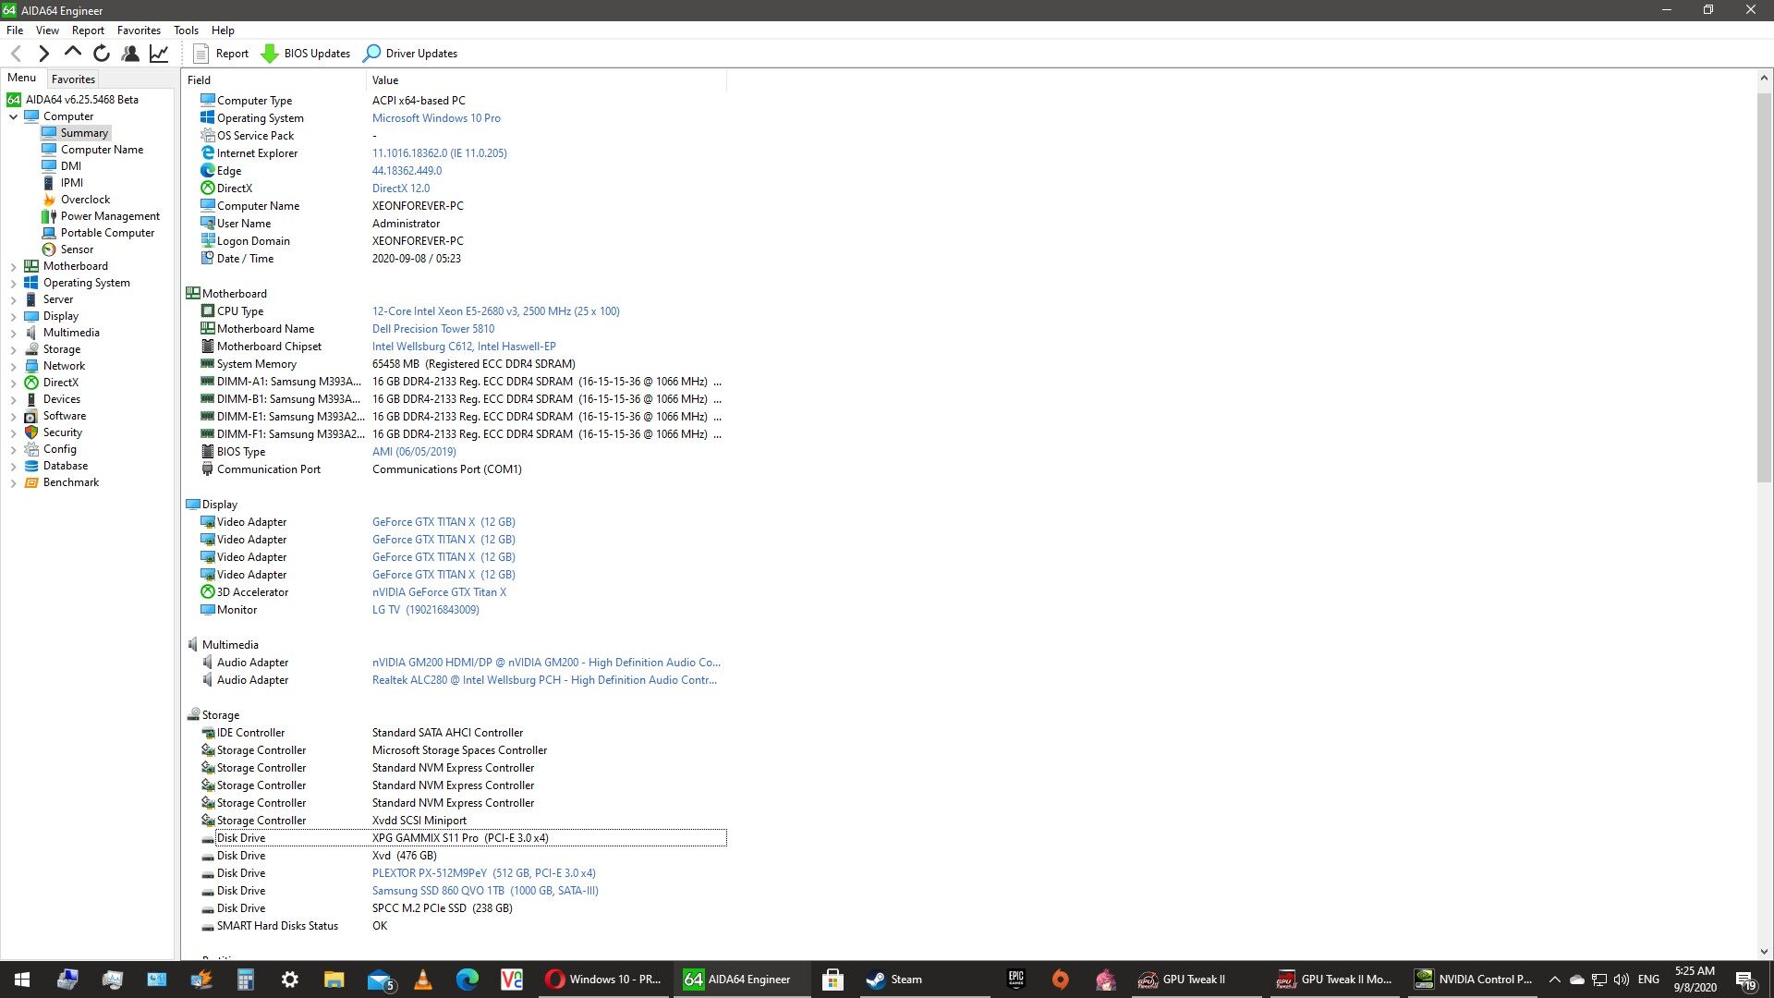Click the vertical scrollbar down arrow
Image resolution: width=1774 pixels, height=998 pixels.
(1764, 951)
